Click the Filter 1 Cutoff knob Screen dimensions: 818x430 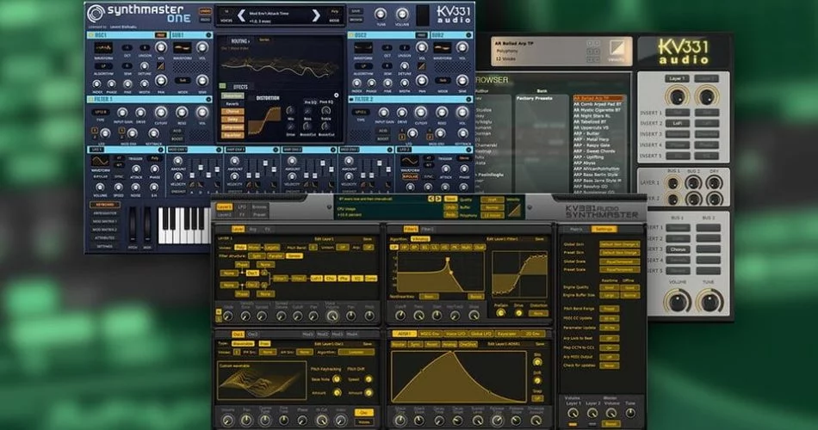[161, 113]
